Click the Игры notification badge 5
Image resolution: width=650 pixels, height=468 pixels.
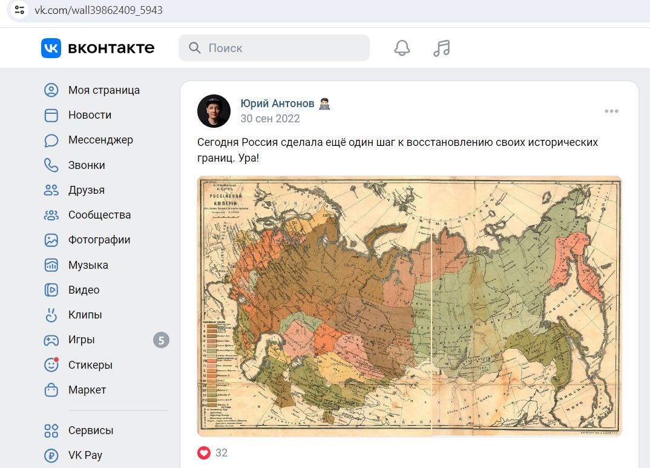coord(161,340)
